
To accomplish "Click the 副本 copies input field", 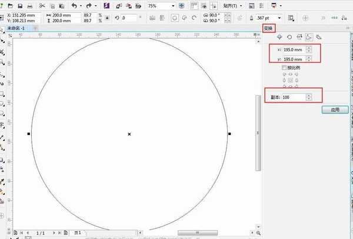I will tap(293, 97).
